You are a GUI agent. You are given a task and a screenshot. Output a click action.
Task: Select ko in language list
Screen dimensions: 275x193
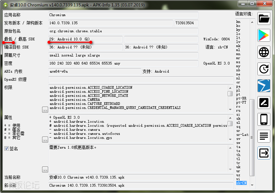tap(238, 26)
